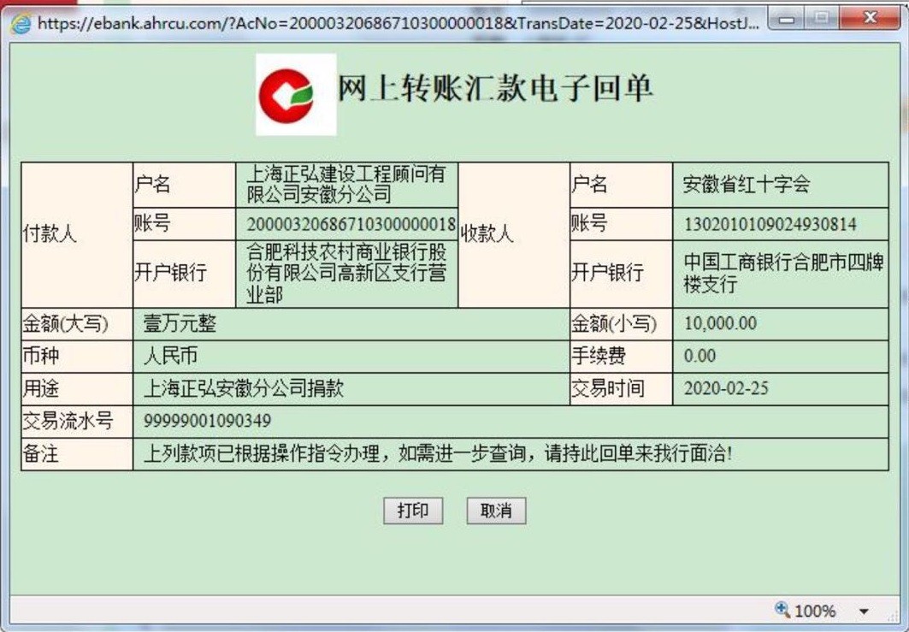Click the 100% zoom level text
The image size is (909, 632).
point(815,611)
